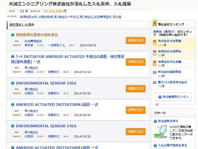Open company 有限会社山崎商店 in ranking
Image resolution: width=198 pixels, height=149 pixels.
tap(170, 51)
